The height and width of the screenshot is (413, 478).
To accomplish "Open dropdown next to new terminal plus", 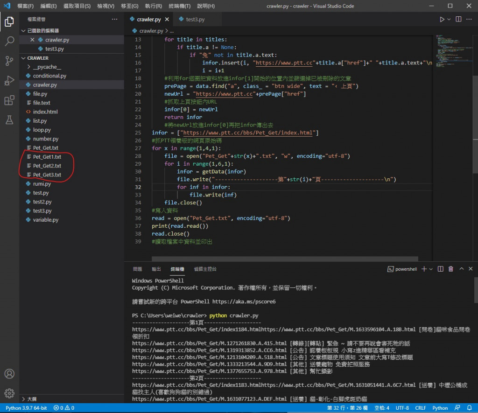I will coord(431,269).
